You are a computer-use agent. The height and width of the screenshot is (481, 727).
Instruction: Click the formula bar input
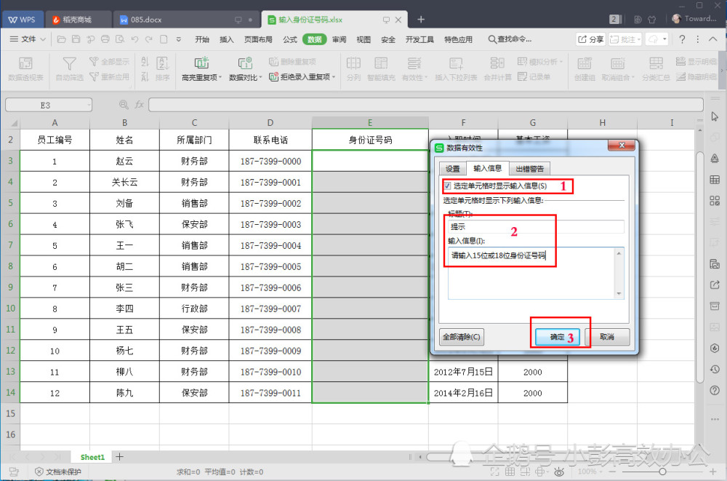coord(425,105)
